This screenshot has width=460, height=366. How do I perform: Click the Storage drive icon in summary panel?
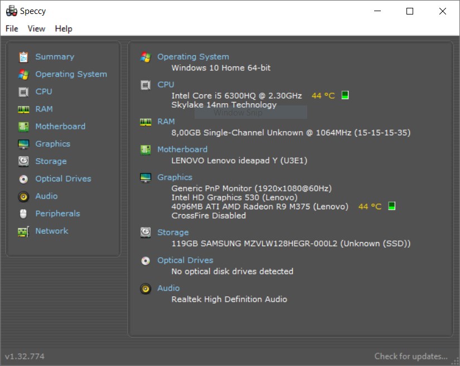coord(146,233)
